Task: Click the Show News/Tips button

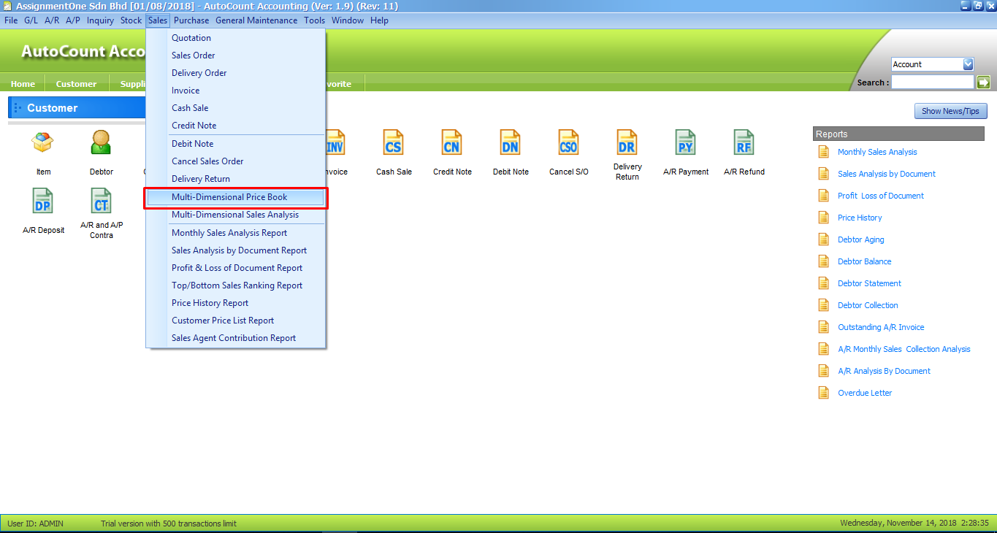Action: [x=951, y=111]
